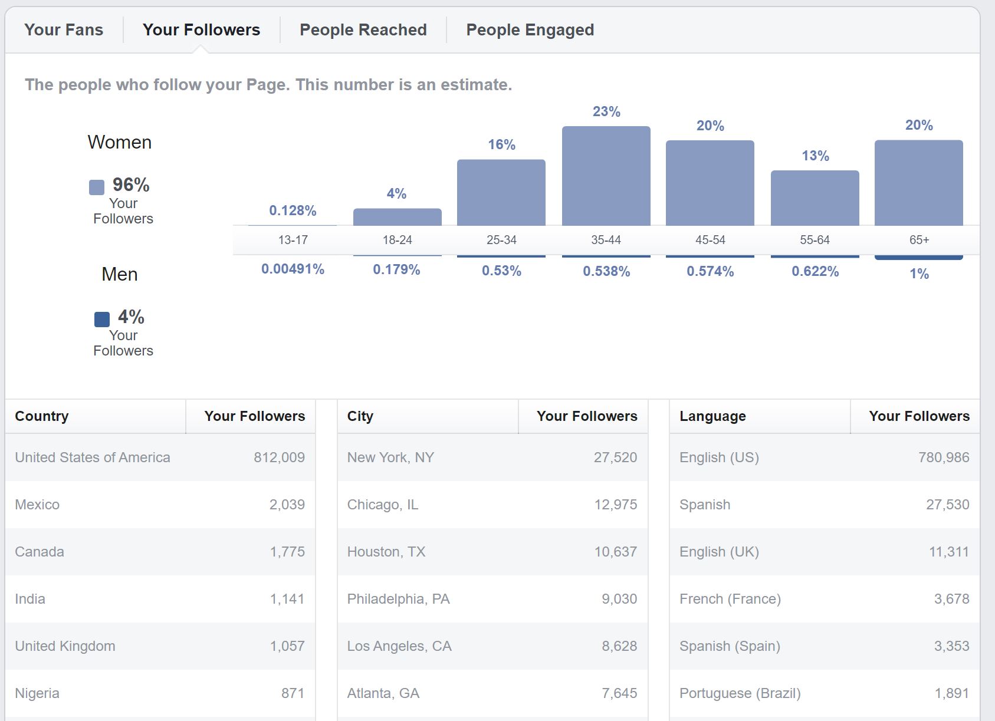Click the women 25-34 bar showing 16%

pos(501,192)
